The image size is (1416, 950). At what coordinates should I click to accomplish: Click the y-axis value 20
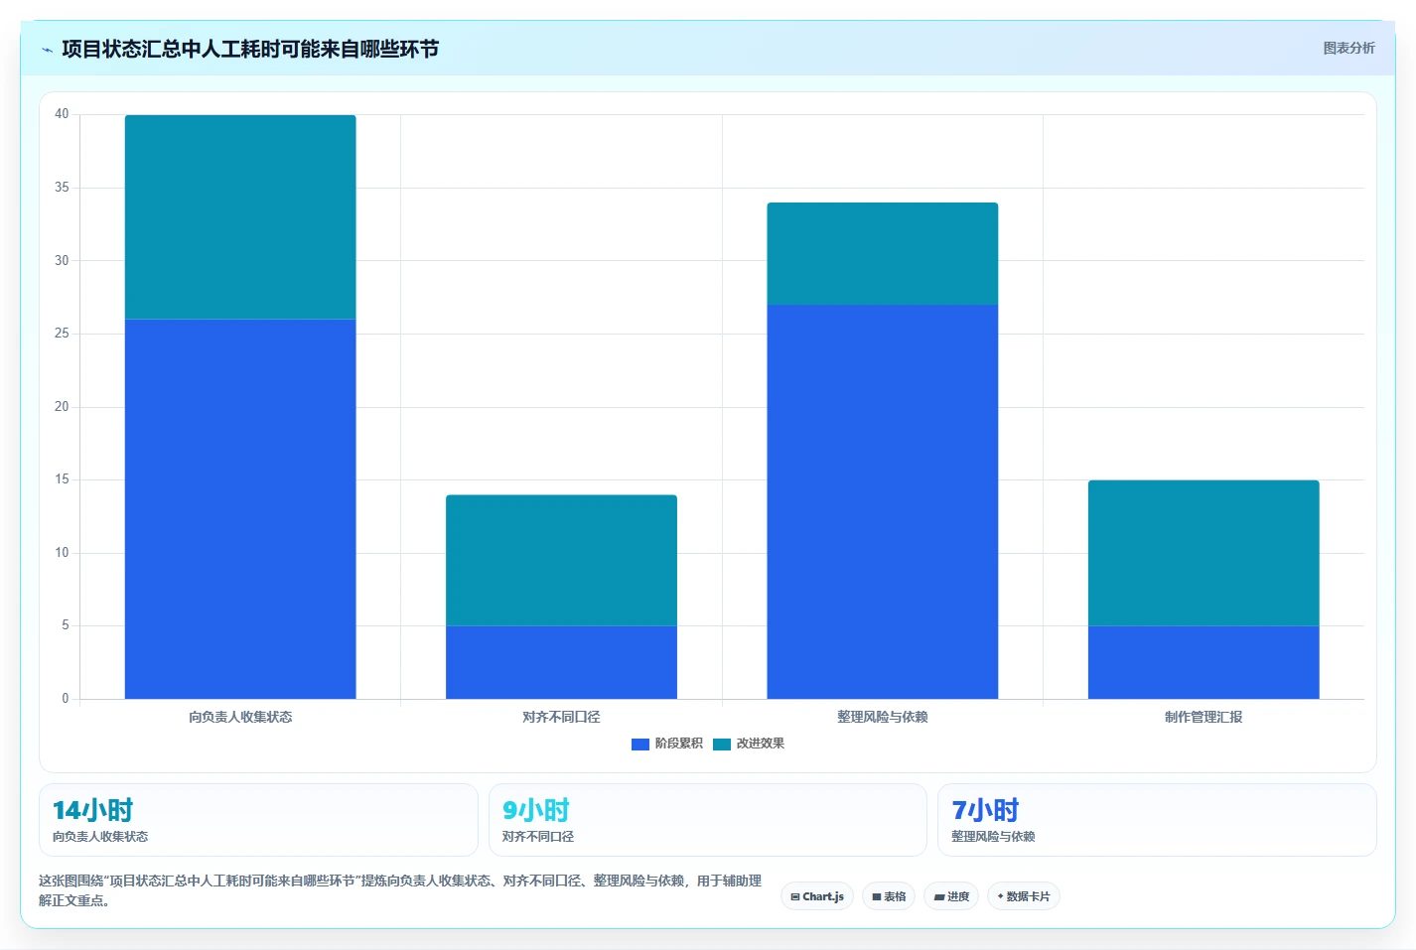point(62,407)
